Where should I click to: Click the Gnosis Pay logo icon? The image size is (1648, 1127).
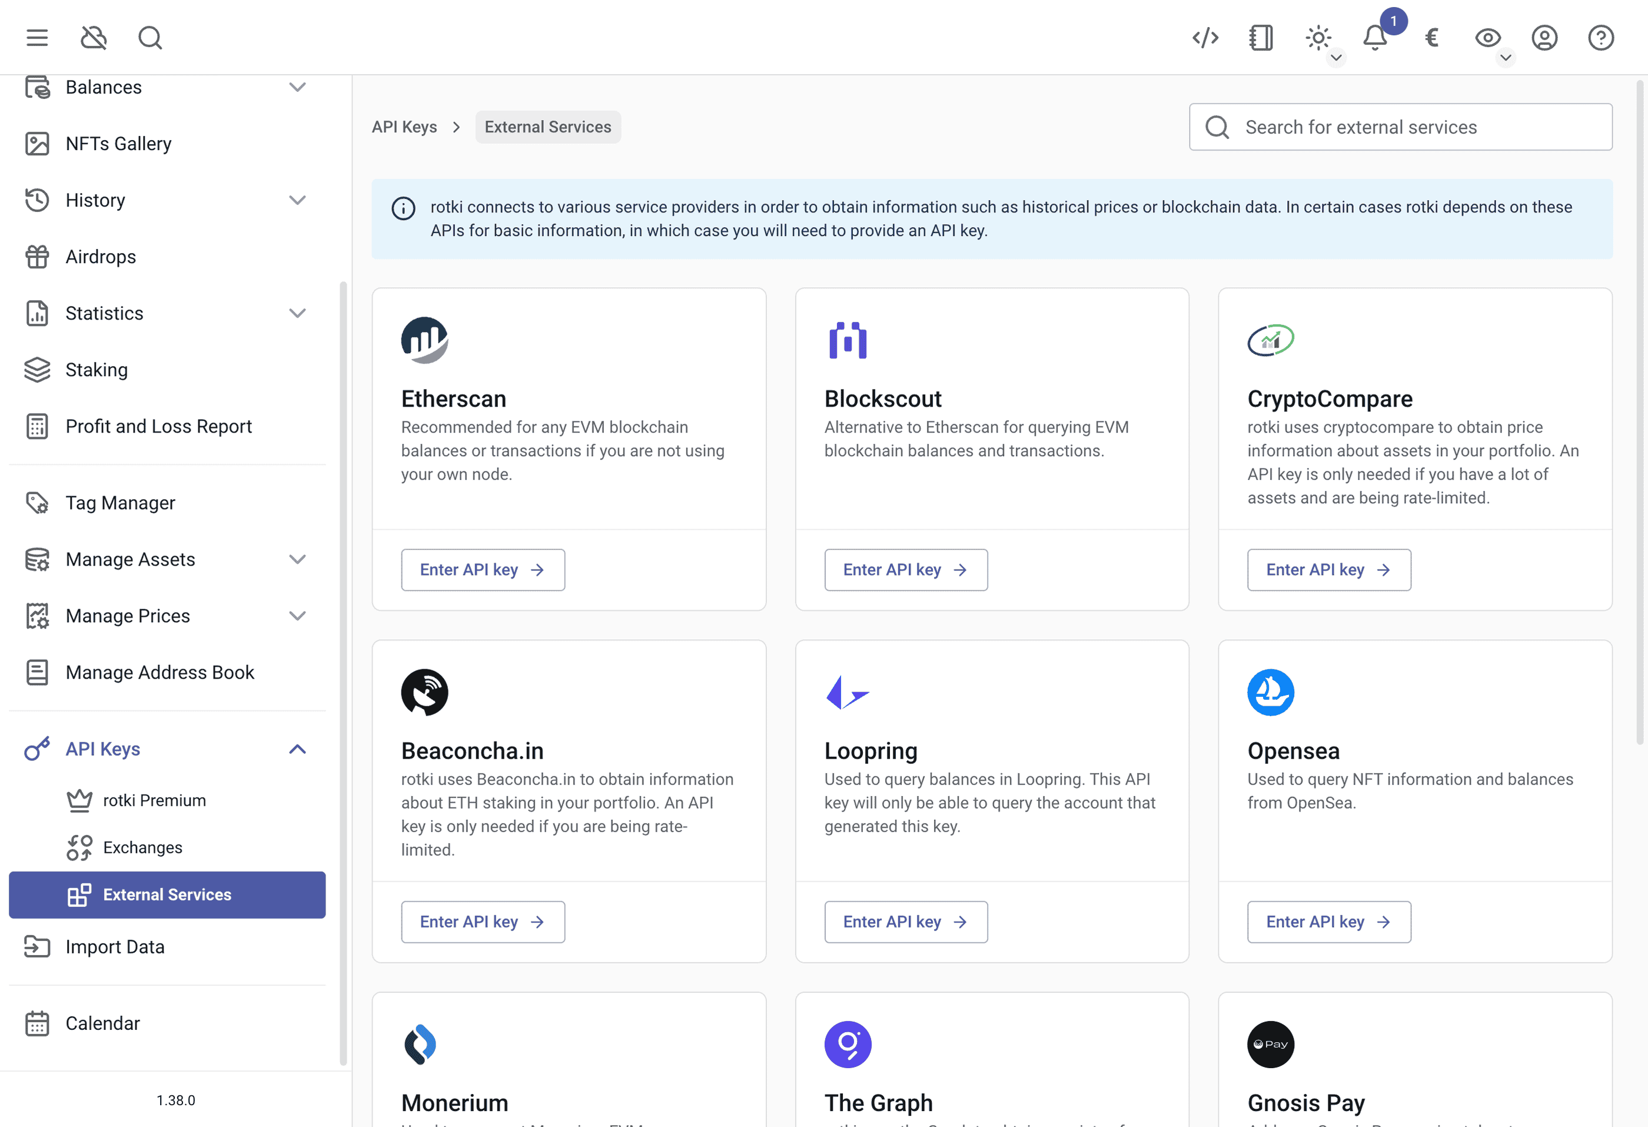1271,1044
